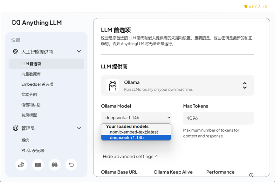Click the provider selector up-down arrows
The height and width of the screenshot is (182, 275).
(245, 85)
